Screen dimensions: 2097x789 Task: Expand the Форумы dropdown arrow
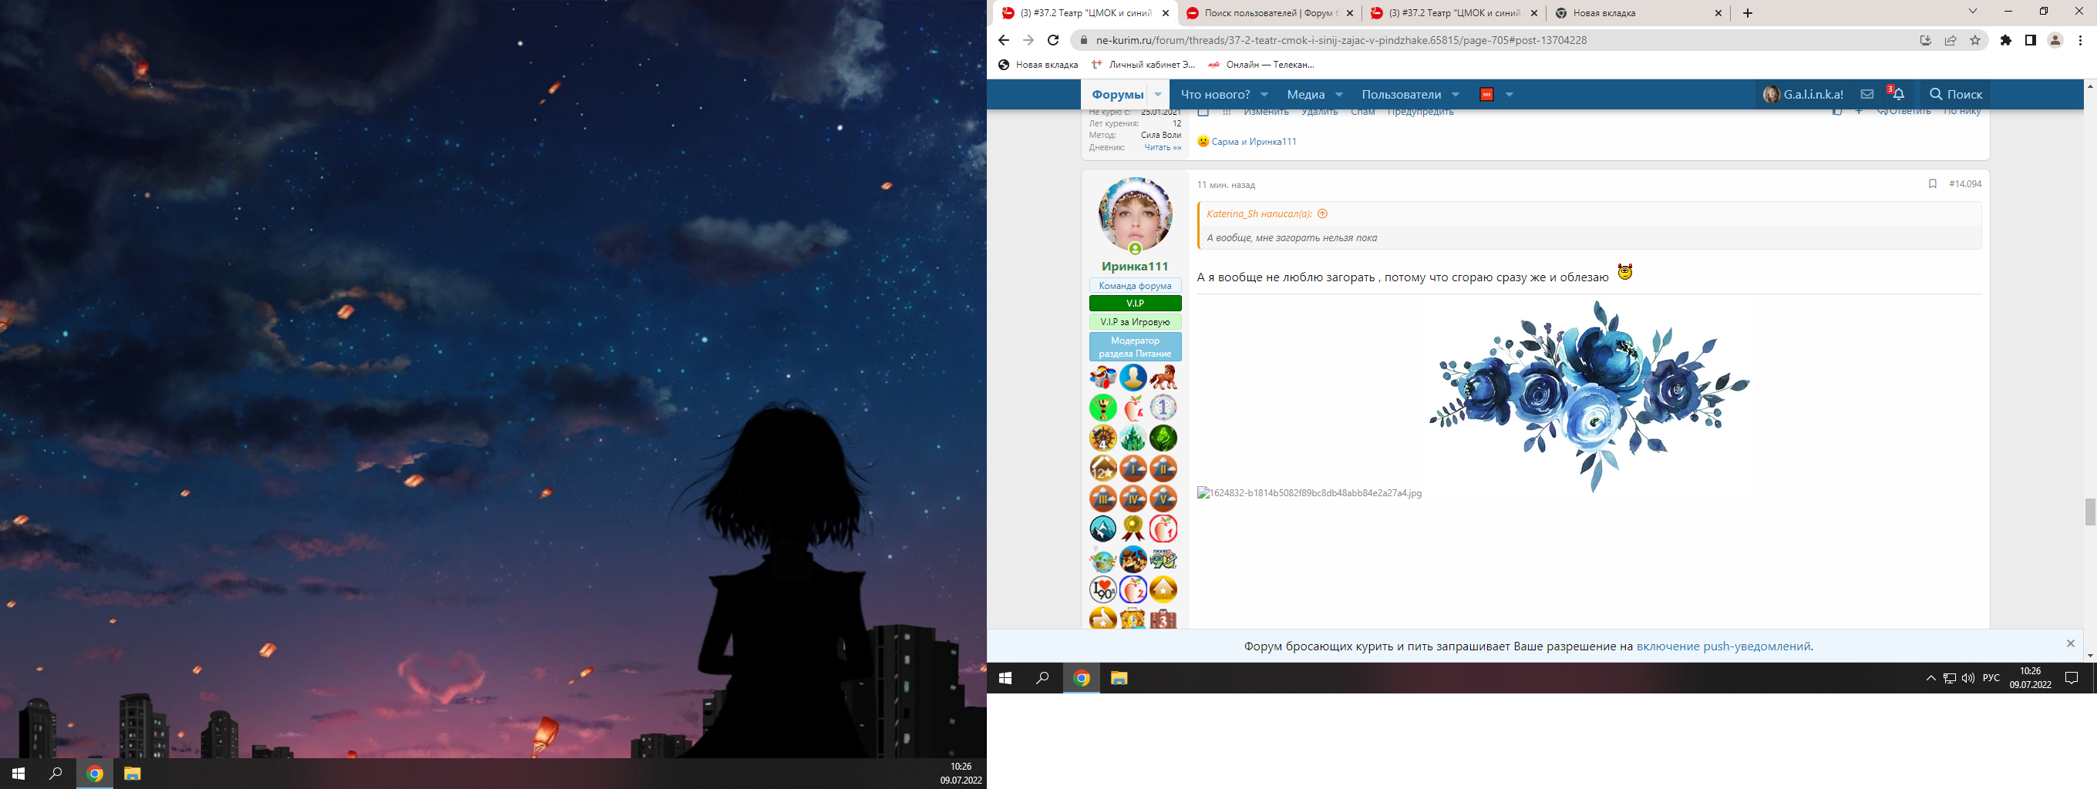pos(1157,94)
